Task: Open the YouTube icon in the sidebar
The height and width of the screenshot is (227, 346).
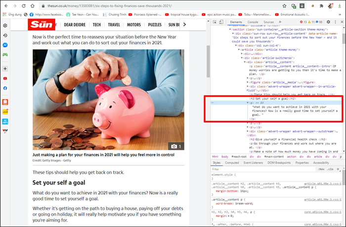Action: [x=5, y=78]
